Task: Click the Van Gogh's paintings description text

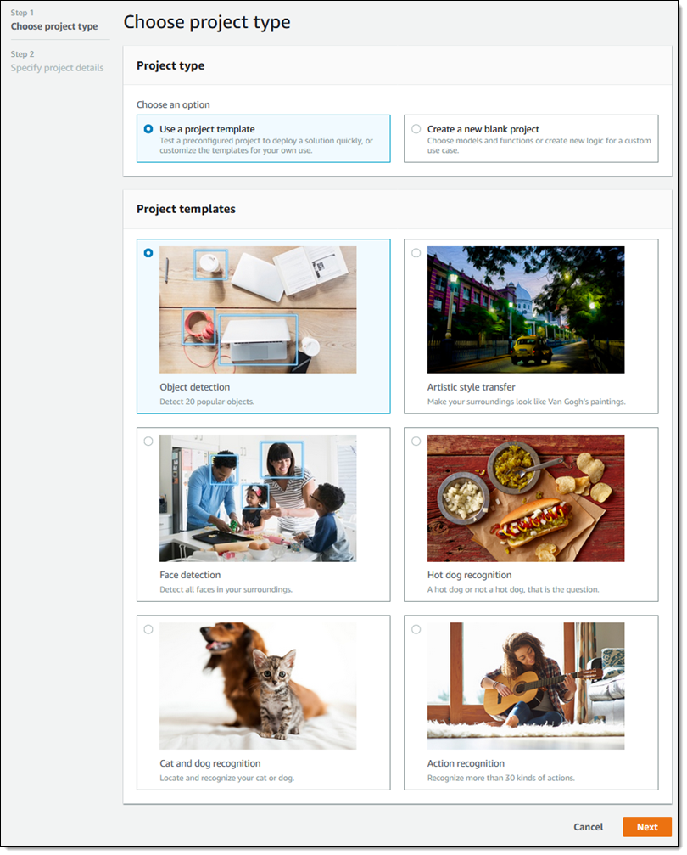Action: [527, 402]
